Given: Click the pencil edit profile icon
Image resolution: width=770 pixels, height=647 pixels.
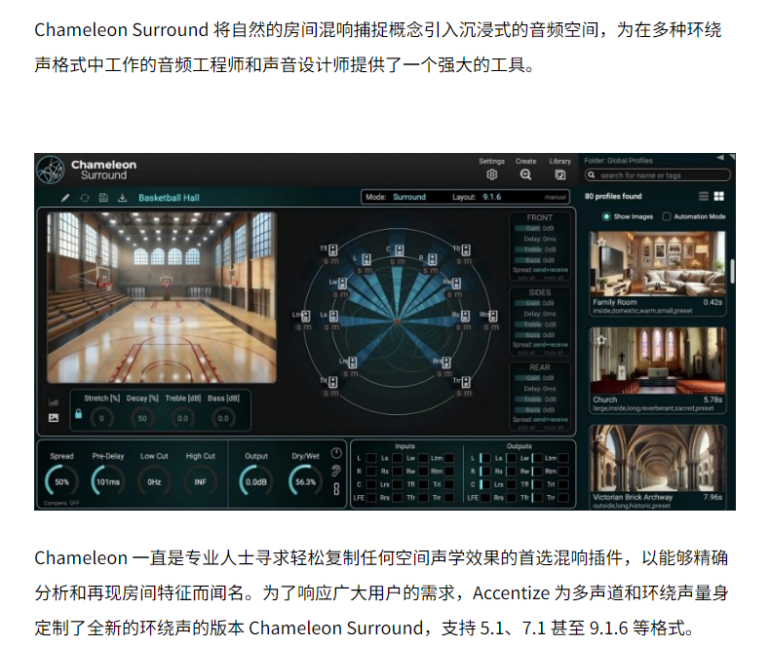Looking at the screenshot, I should click(x=65, y=198).
